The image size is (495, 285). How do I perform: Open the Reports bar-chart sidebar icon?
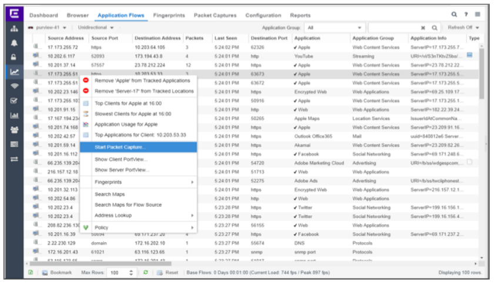pos(14,115)
